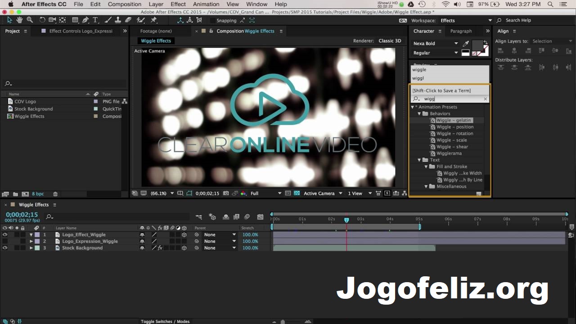Viewport: 576px width, 324px height.
Task: Create new folder in Project panel
Action: [x=15, y=194]
